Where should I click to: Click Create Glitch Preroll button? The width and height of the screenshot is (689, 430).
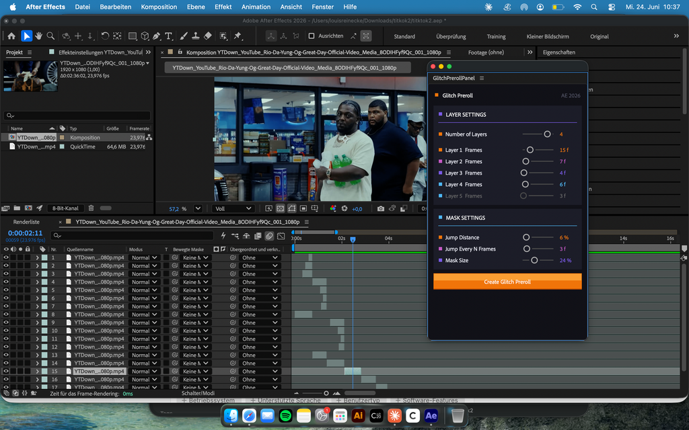pos(507,282)
